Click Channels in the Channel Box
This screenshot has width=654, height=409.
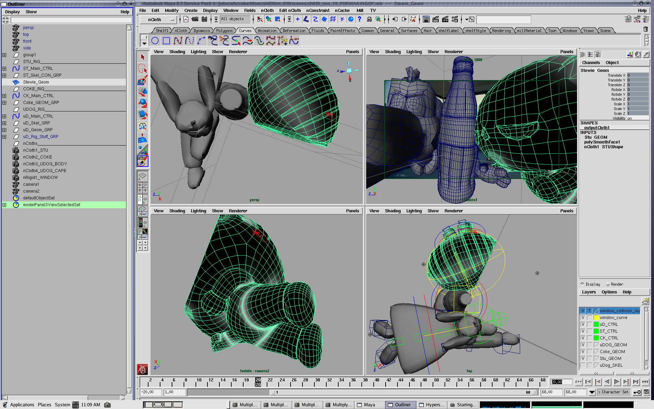[591, 63]
